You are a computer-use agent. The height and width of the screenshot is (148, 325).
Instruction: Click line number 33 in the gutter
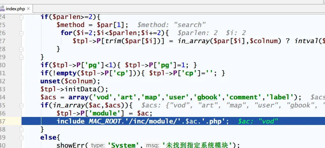[x=3, y=89]
